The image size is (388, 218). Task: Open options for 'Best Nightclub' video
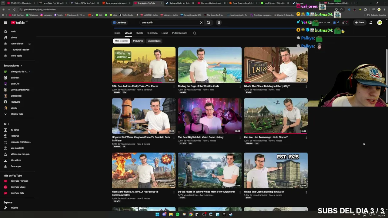(x=240, y=138)
